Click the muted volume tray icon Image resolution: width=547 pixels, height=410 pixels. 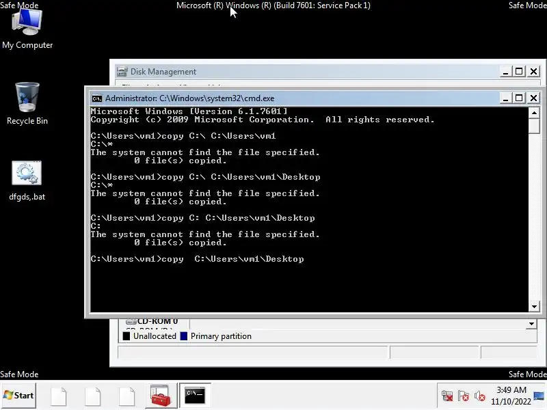[480, 396]
